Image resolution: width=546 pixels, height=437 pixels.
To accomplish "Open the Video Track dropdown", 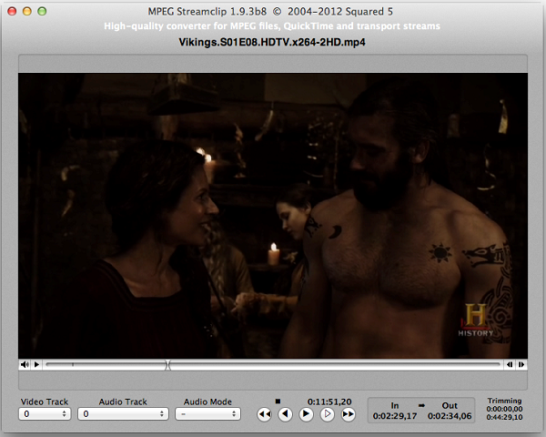I will pos(45,414).
